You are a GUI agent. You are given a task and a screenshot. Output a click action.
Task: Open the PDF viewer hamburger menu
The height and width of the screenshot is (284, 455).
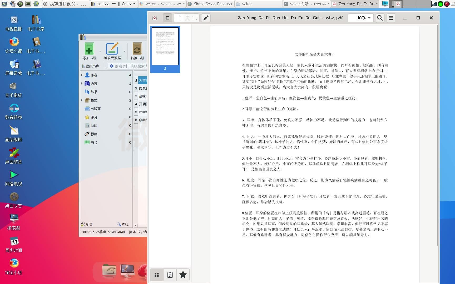tap(391, 18)
